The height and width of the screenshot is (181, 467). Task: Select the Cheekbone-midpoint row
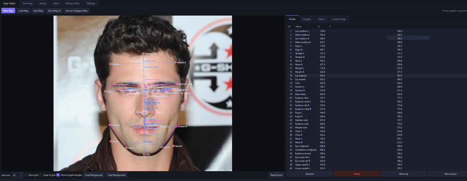tap(377, 150)
